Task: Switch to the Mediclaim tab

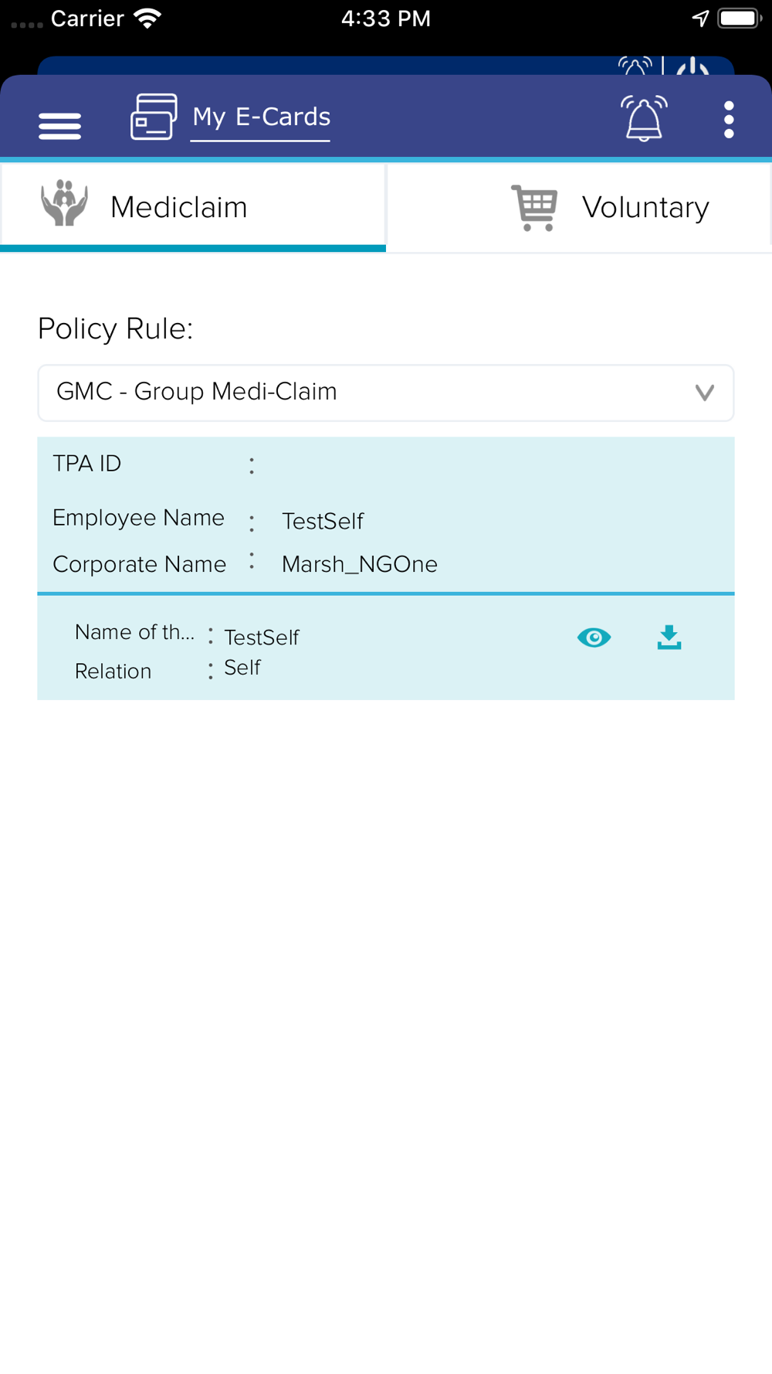Action: pos(193,207)
